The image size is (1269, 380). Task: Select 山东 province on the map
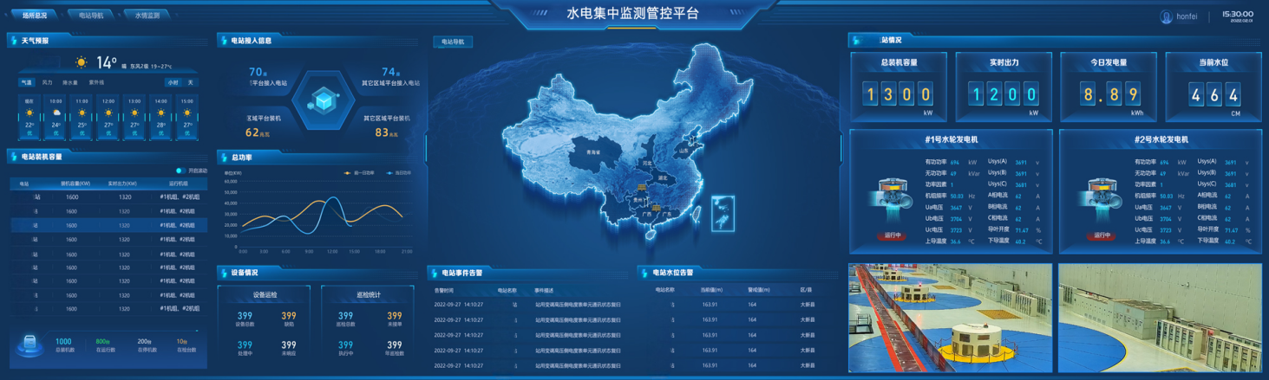pos(684,151)
